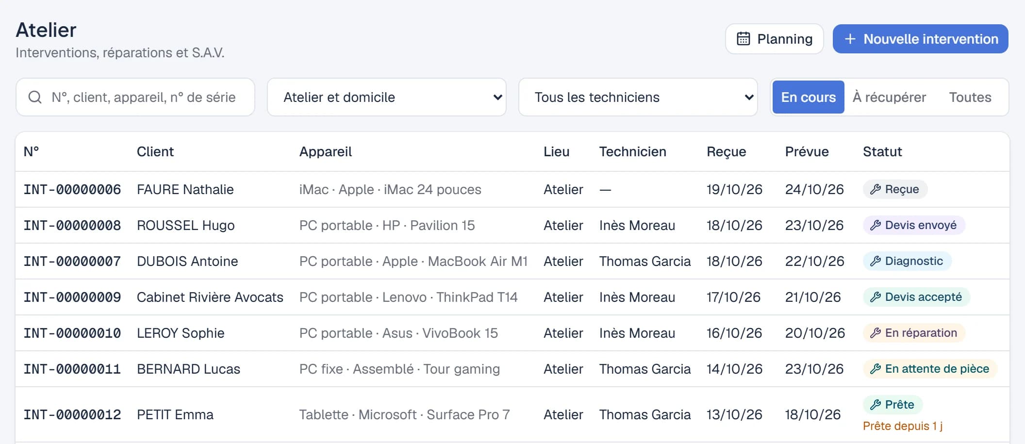The width and height of the screenshot is (1025, 444).
Task: Click wrench icon in Reçue status badge
Action: pyautogui.click(x=875, y=189)
